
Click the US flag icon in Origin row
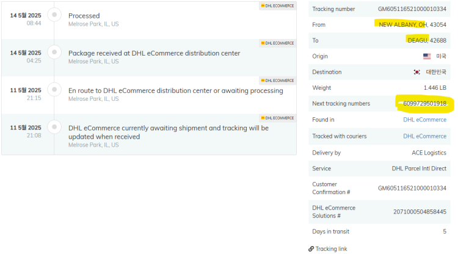coord(427,56)
